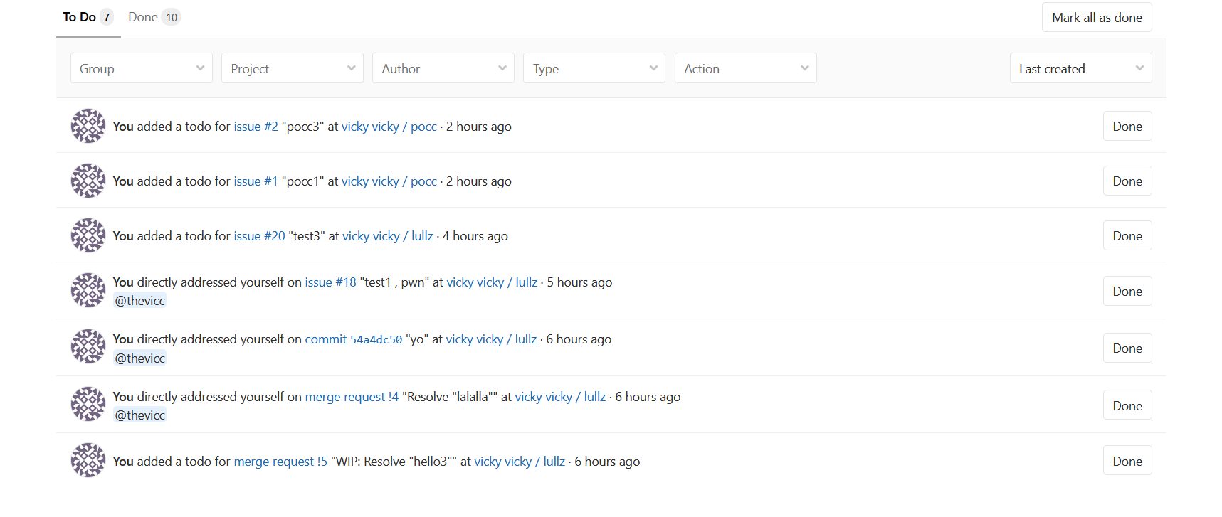The height and width of the screenshot is (517, 1222).
Task: Select the To Do tab
Action: pyautogui.click(x=87, y=17)
